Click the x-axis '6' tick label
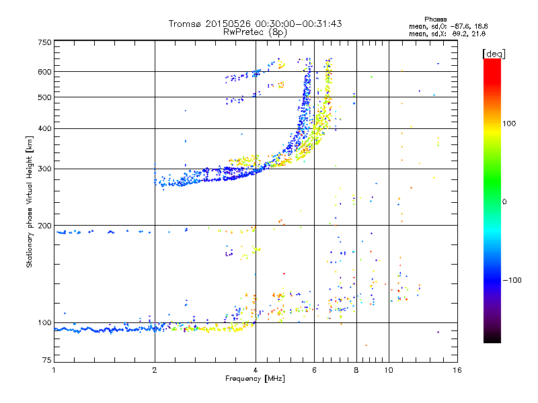 point(314,370)
